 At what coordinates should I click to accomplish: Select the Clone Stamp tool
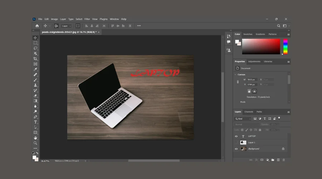35,85
